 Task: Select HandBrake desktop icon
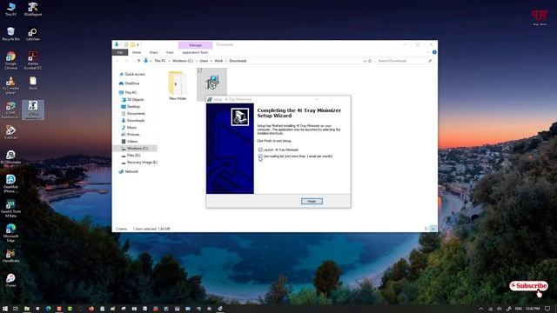click(10, 256)
